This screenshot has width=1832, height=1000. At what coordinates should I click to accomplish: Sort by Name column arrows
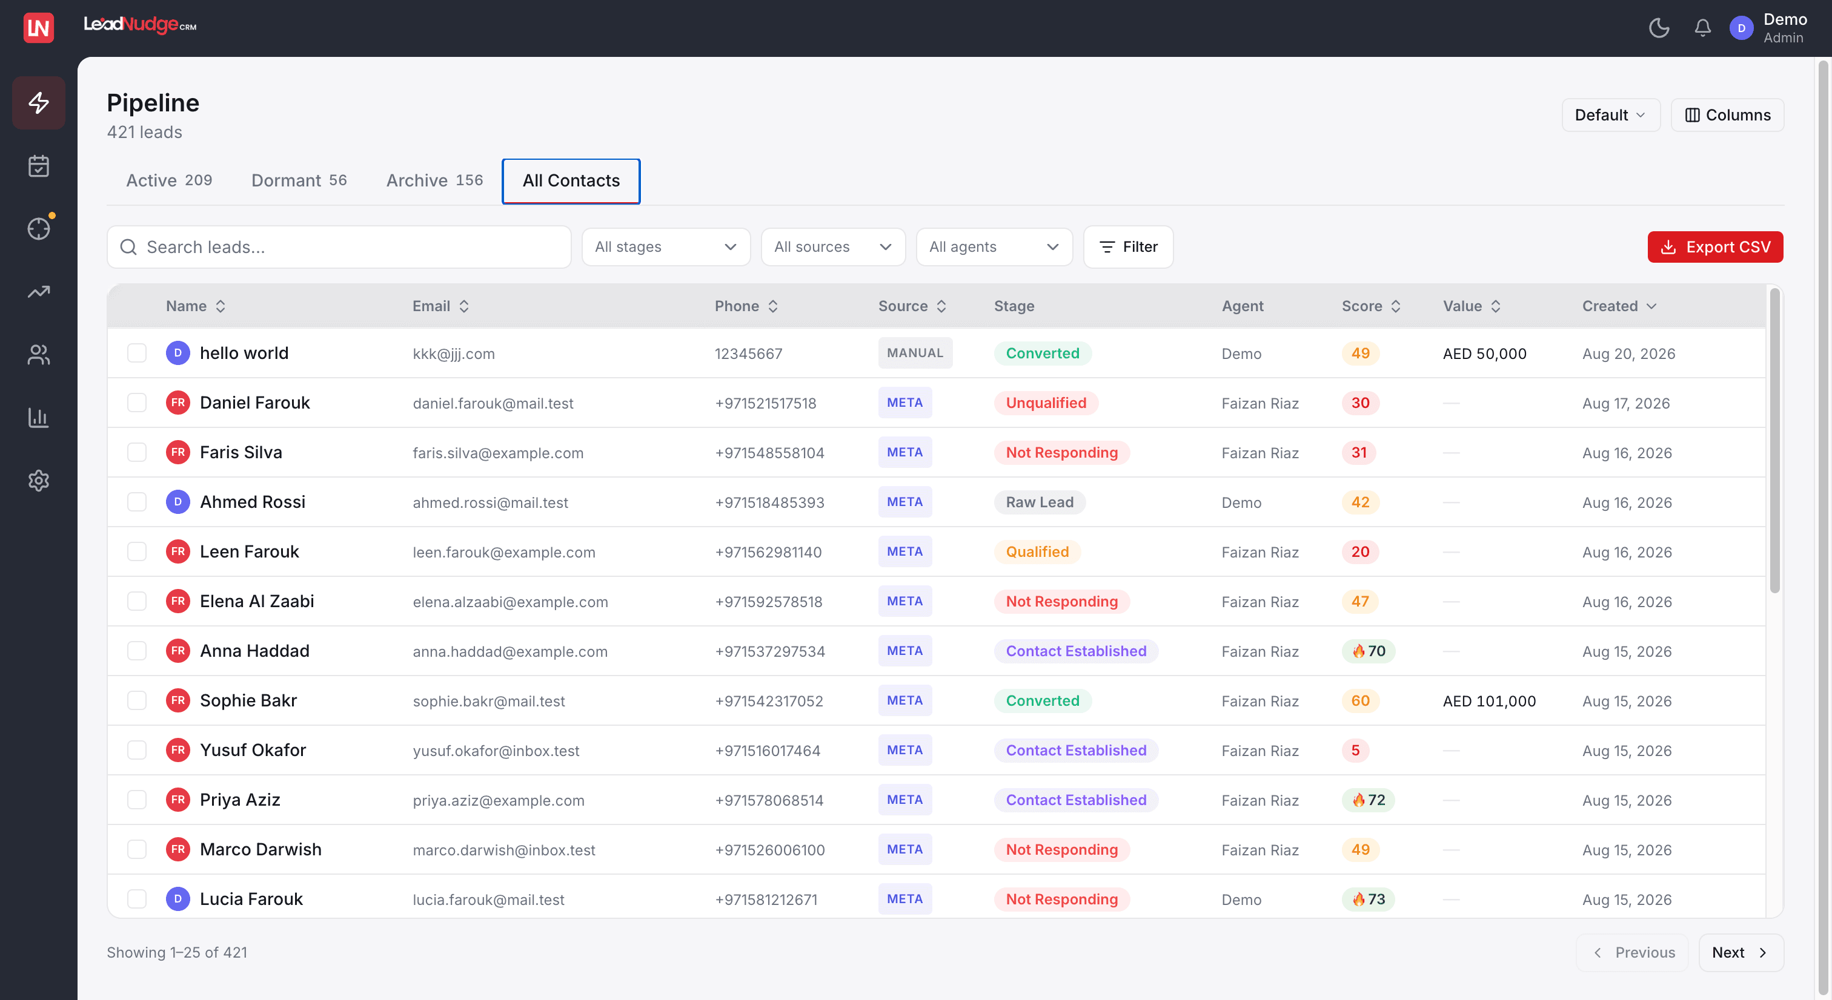(221, 306)
